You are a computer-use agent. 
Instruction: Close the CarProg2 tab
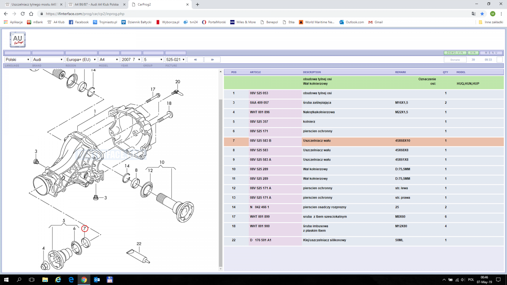(x=187, y=4)
